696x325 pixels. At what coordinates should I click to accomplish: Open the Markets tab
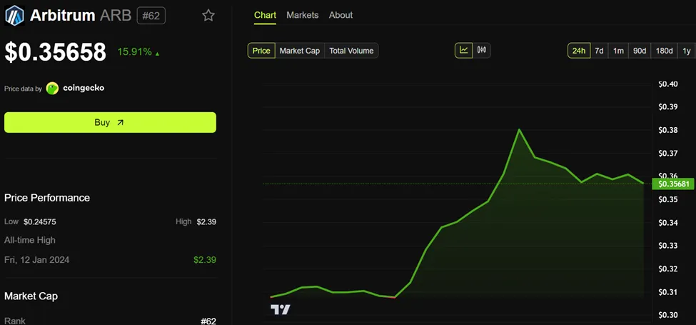coord(302,15)
